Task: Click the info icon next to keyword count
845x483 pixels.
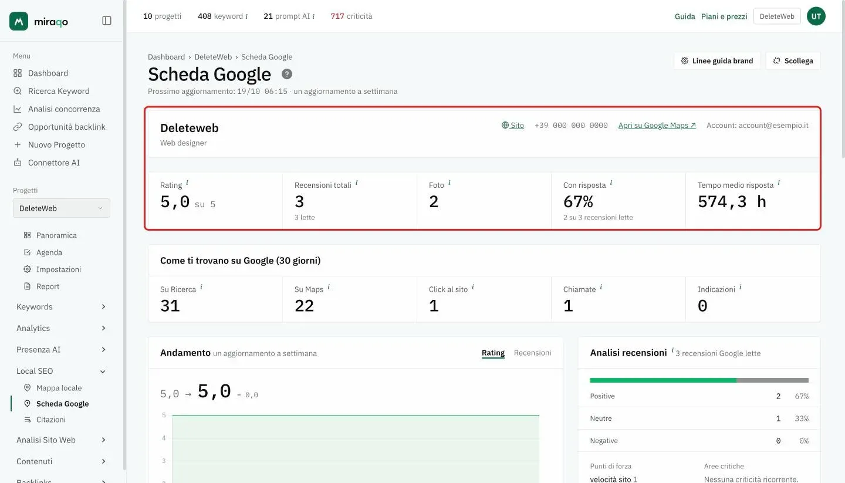Action: coord(246,16)
